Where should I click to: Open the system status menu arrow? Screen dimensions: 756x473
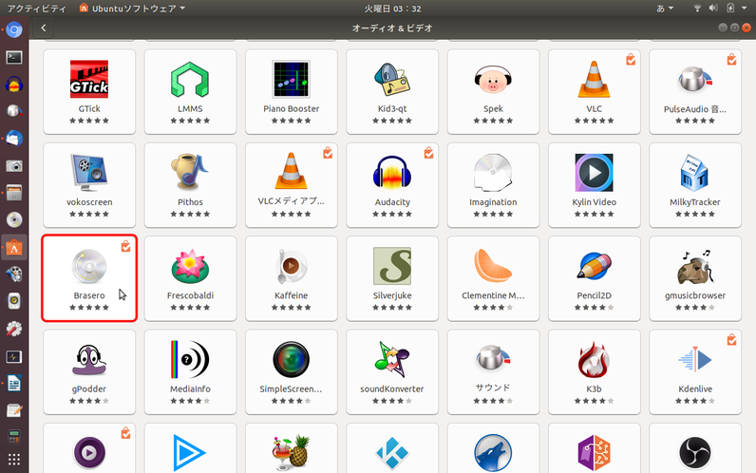[745, 9]
